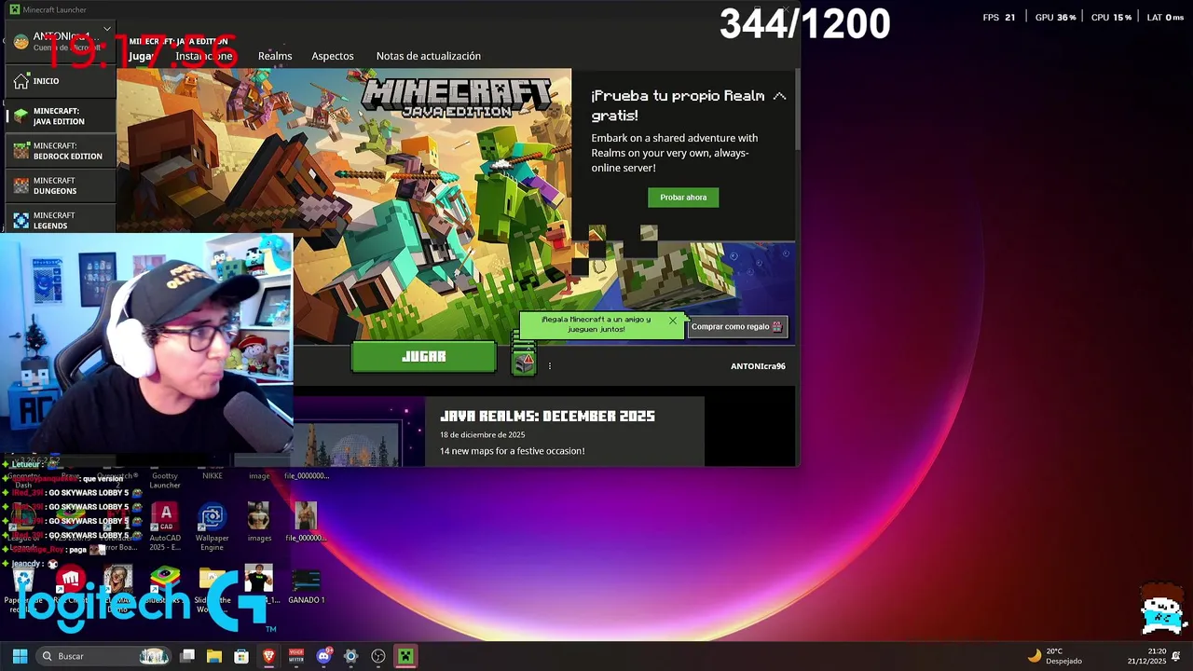The height and width of the screenshot is (671, 1193).
Task: Open Minecraft Legends from the sidebar
Action: click(60, 220)
